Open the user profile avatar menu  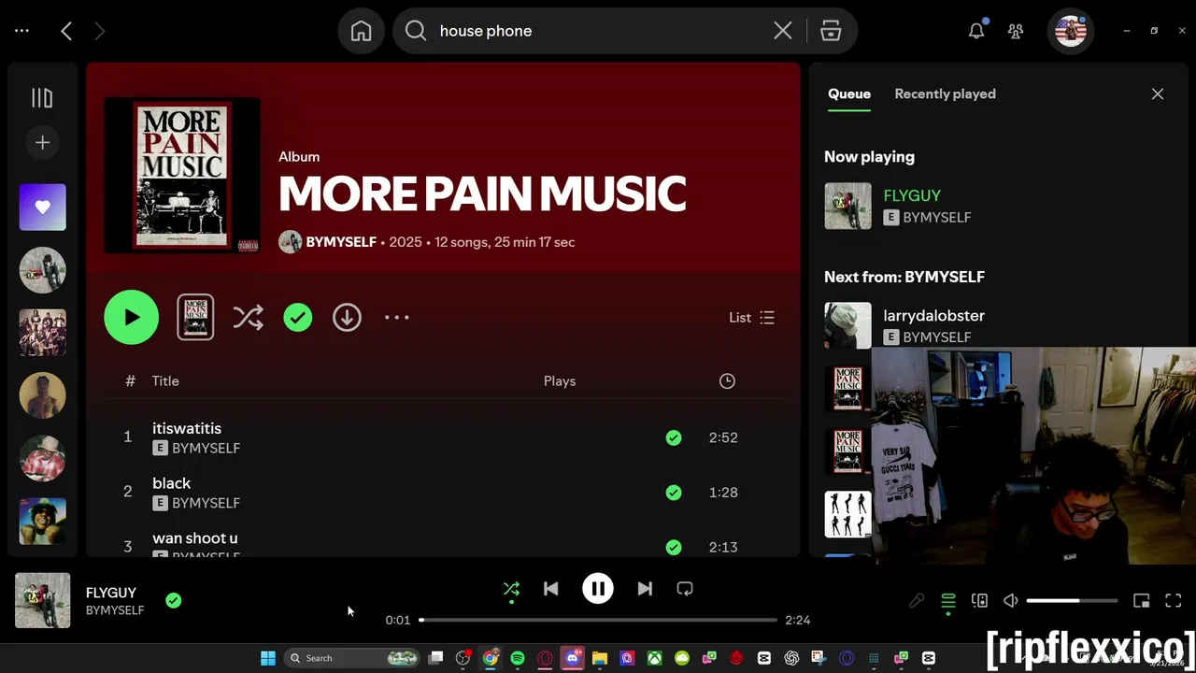click(x=1071, y=31)
